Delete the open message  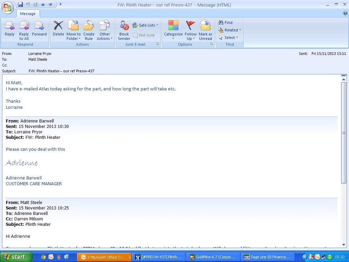[58, 29]
